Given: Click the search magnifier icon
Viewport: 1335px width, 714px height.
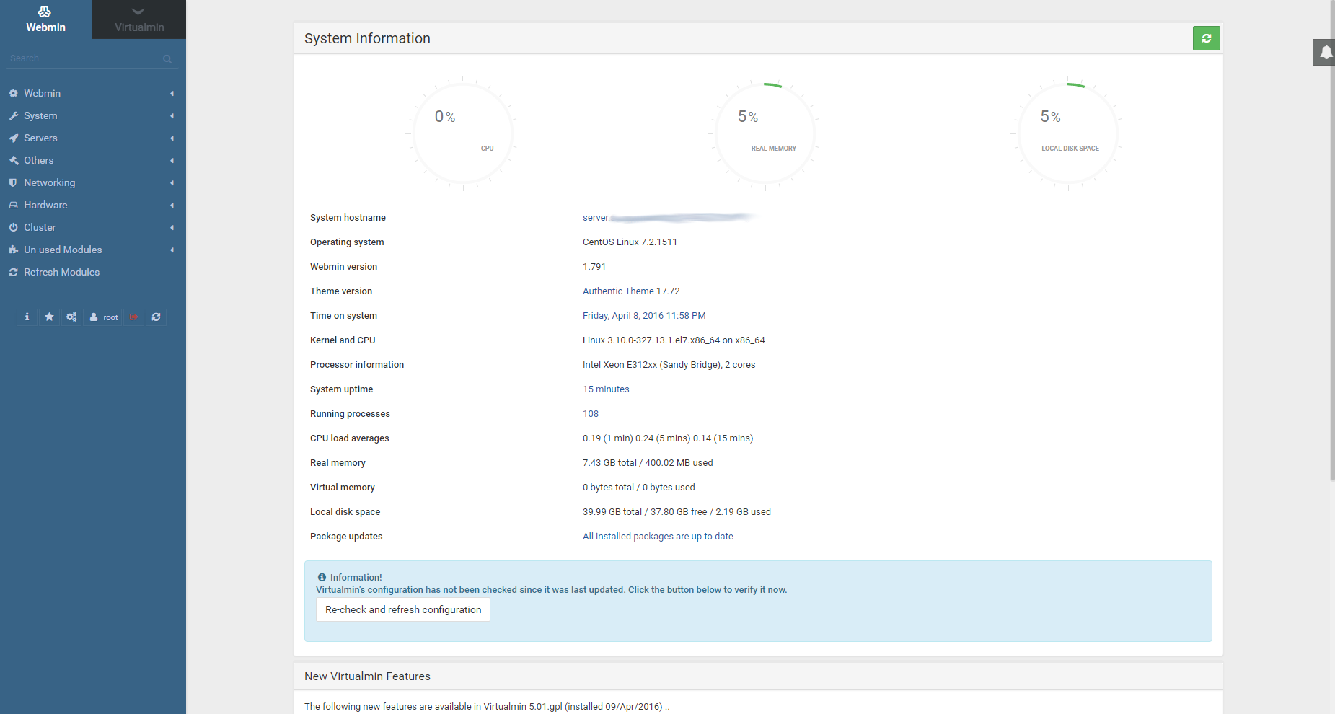Looking at the screenshot, I should (x=167, y=59).
